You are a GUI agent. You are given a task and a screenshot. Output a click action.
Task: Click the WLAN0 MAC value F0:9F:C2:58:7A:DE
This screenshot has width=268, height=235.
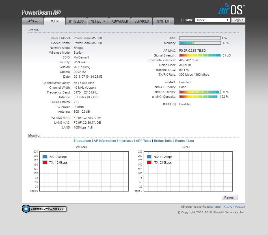pos(87,118)
